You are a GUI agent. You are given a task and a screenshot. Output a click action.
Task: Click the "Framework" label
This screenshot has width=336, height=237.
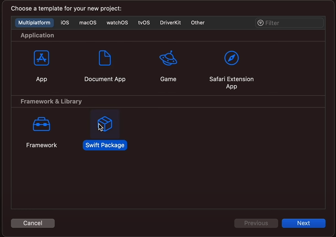pyautogui.click(x=41, y=145)
